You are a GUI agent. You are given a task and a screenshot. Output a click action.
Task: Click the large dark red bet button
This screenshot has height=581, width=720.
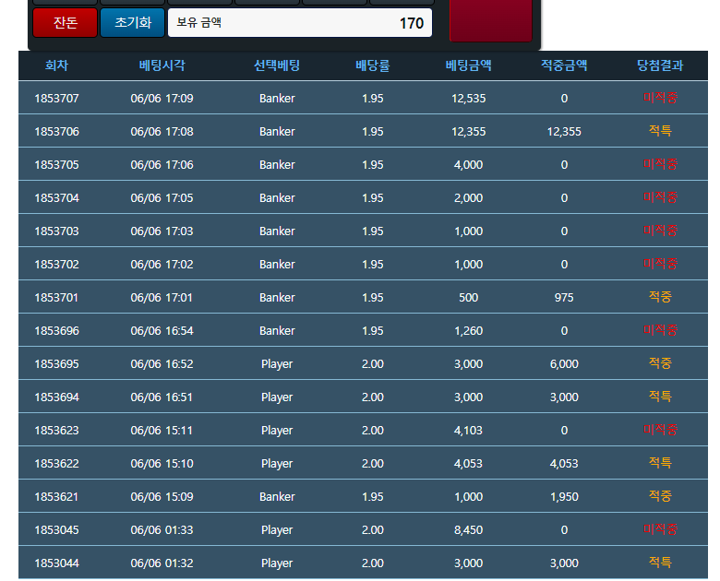491,20
